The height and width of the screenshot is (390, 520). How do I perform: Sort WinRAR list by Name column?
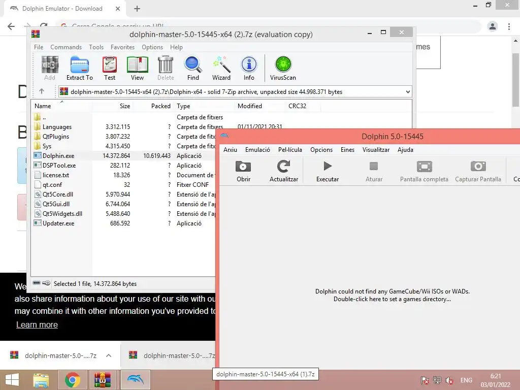click(61, 106)
